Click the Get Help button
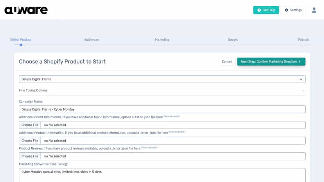Viewport: 324px width, 182px height. [x=266, y=10]
